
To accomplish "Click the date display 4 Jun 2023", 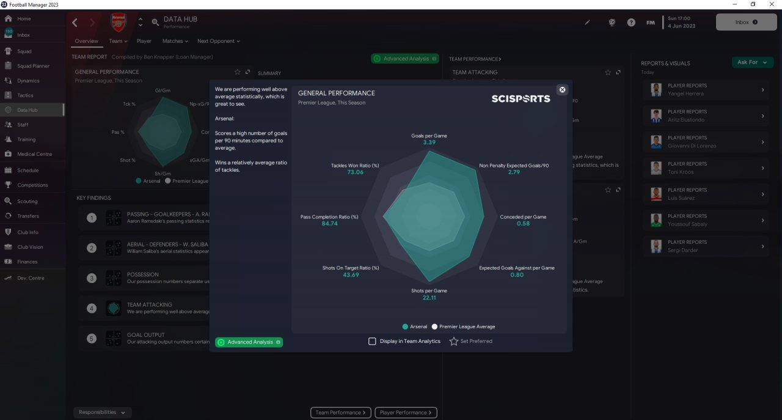I will (681, 26).
